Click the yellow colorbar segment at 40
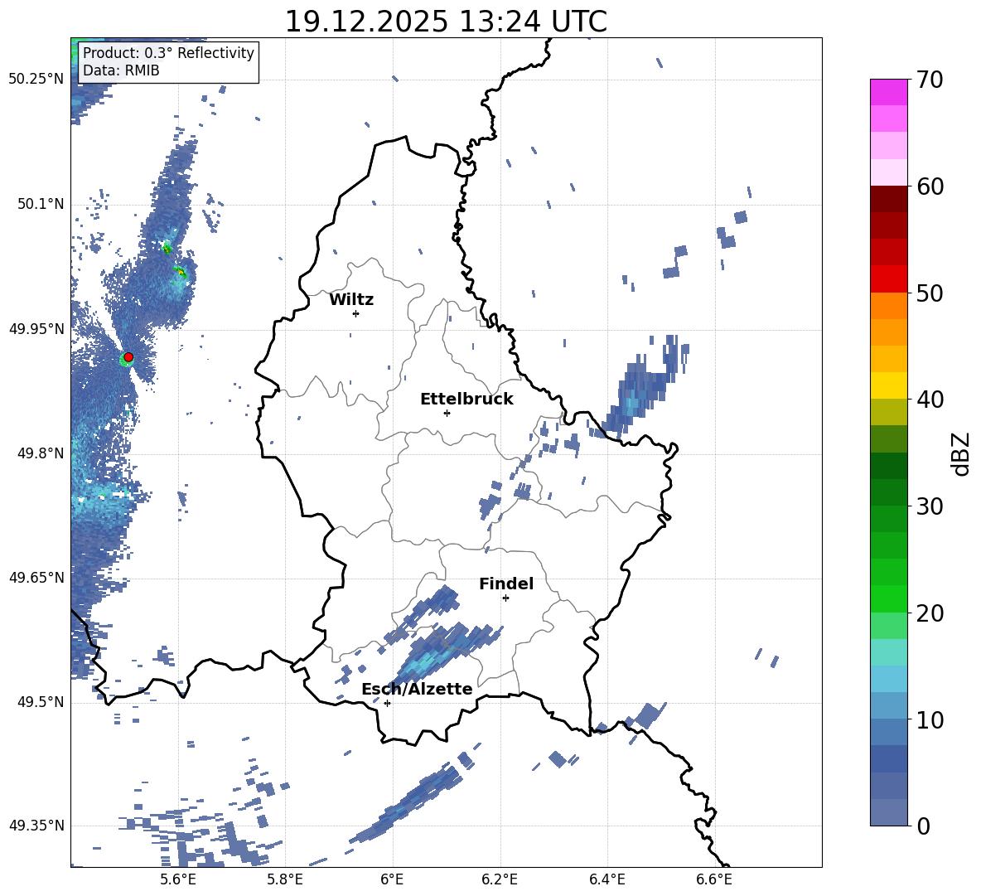981x896 pixels. coord(888,385)
